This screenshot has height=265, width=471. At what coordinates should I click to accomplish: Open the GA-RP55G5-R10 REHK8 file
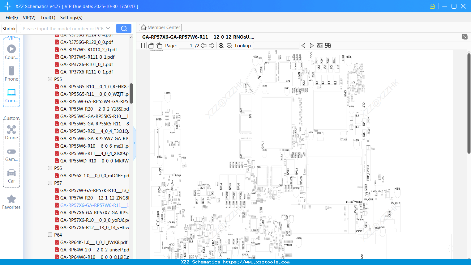pyautogui.click(x=95, y=86)
